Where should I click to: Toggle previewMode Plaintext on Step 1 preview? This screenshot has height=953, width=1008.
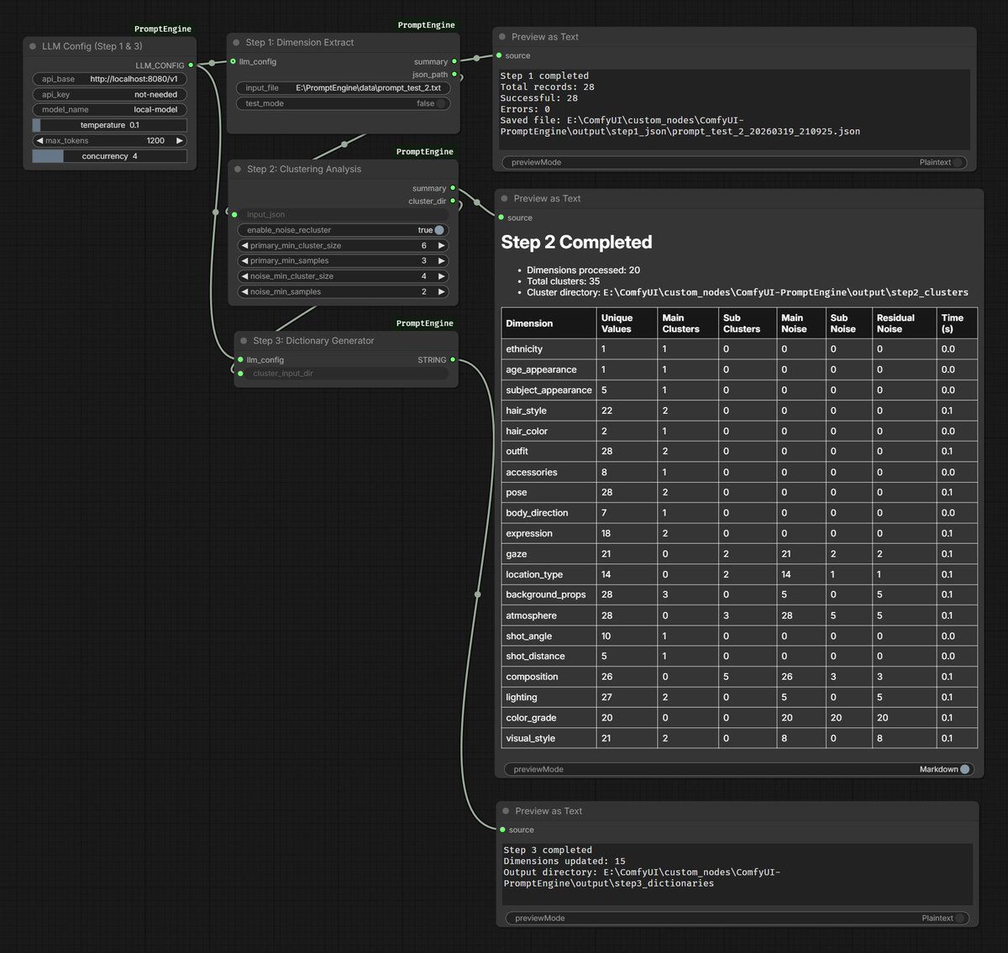pos(958,162)
